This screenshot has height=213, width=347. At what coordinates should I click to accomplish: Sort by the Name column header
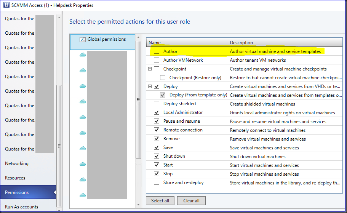click(187, 43)
